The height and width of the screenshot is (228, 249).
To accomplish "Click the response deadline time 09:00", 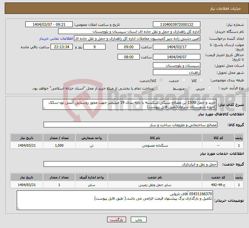I will point(129,47).
